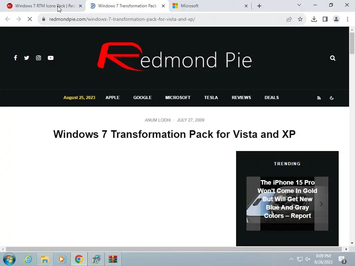Open Chrome profile avatar
The height and width of the screenshot is (266, 355).
click(336, 19)
